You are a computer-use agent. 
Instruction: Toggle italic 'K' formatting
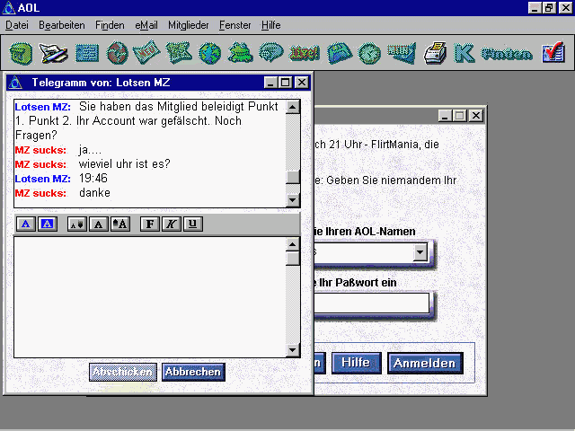coord(172,224)
